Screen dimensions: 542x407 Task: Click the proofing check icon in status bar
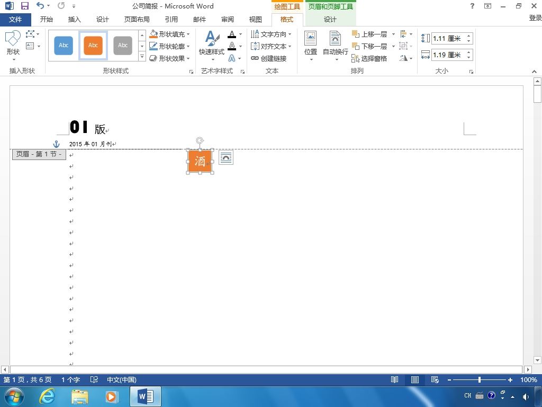[x=94, y=379]
